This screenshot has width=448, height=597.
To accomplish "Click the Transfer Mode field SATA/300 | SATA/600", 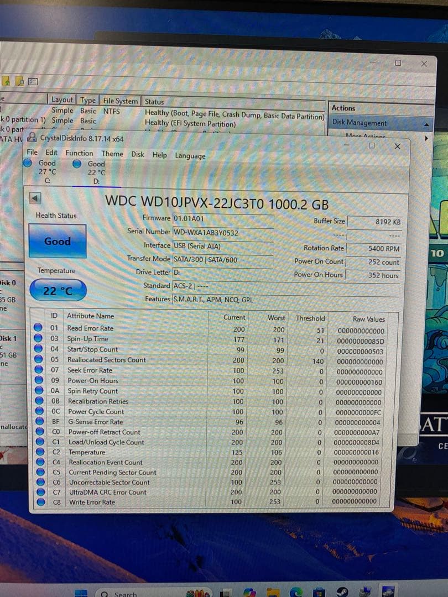I will pos(223,260).
